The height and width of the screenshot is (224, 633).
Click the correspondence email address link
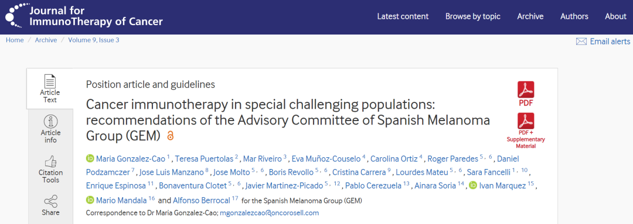269,213
